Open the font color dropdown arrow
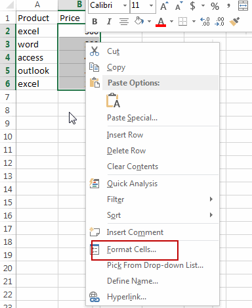 pos(171,22)
